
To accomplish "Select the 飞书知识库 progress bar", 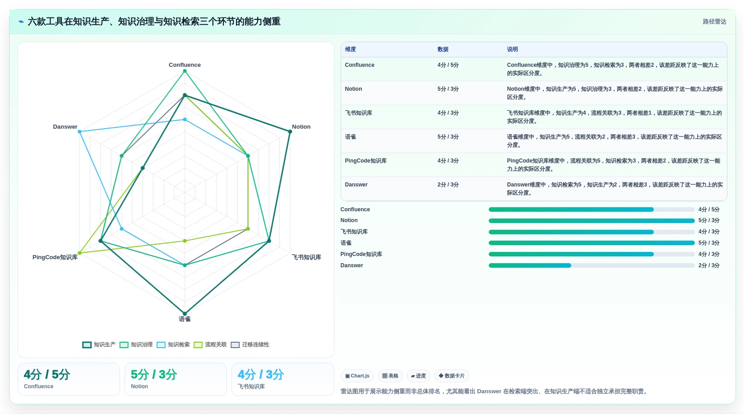I will 591,232.
